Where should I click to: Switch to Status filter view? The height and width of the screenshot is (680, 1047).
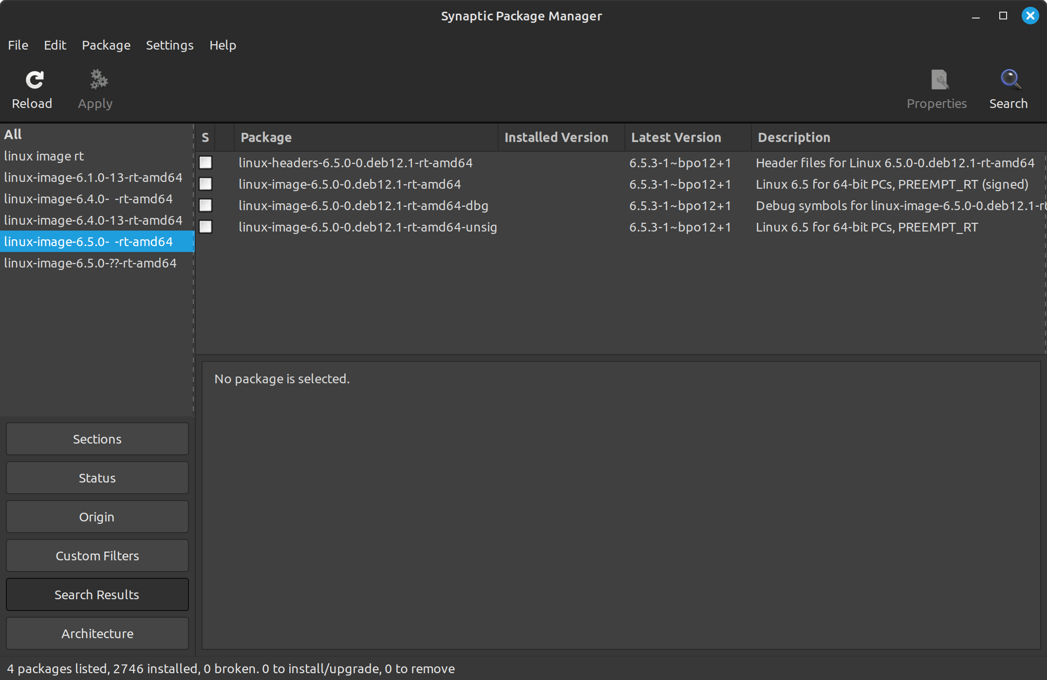point(97,478)
